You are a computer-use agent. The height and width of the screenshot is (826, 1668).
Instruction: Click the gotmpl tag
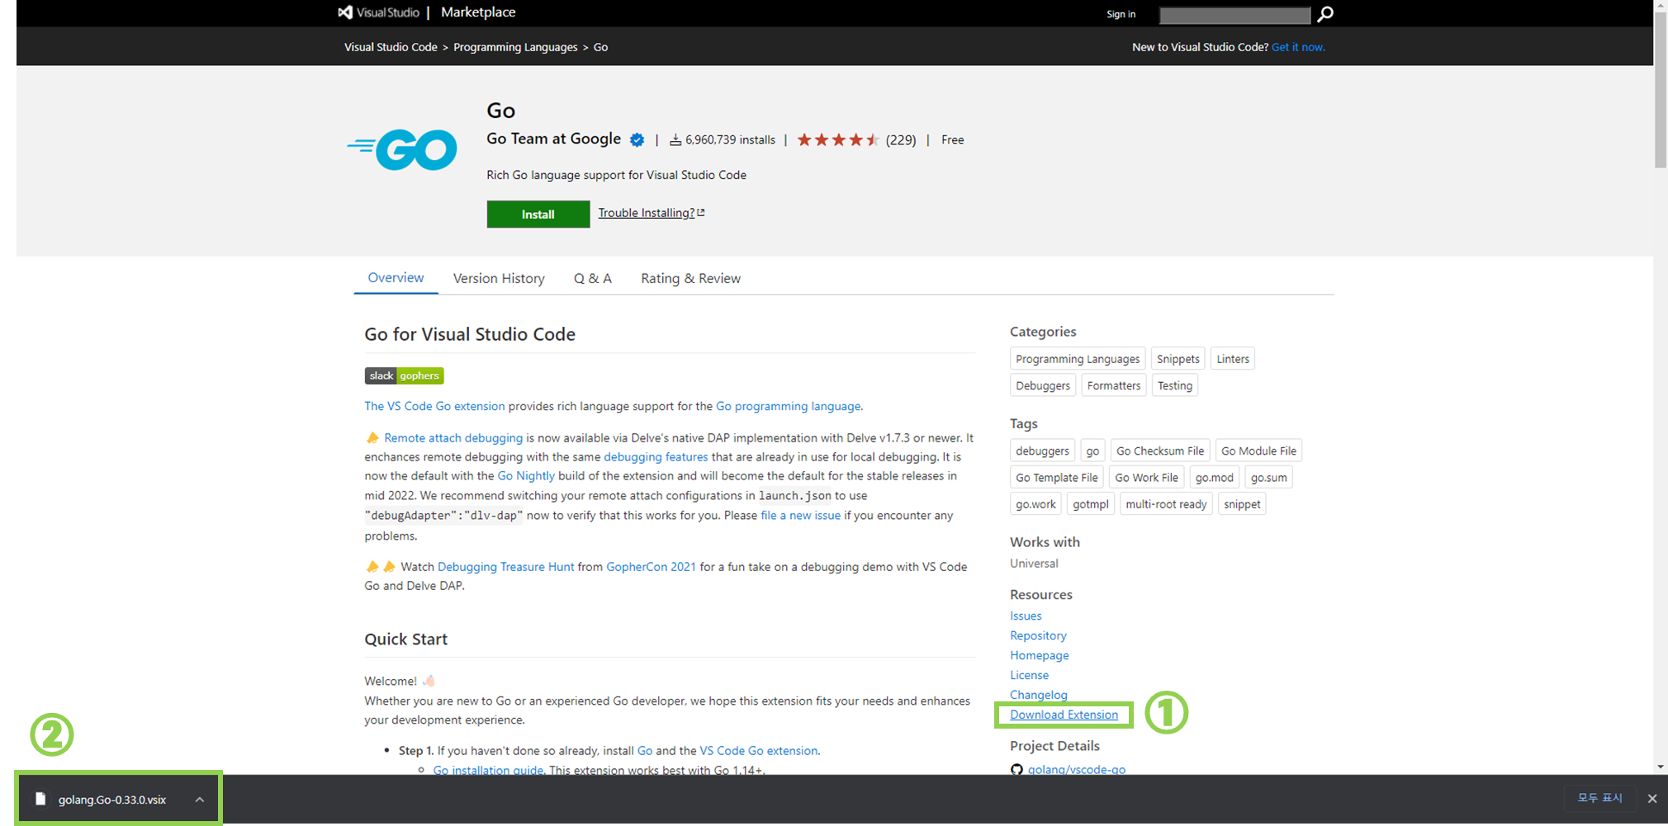click(1091, 504)
